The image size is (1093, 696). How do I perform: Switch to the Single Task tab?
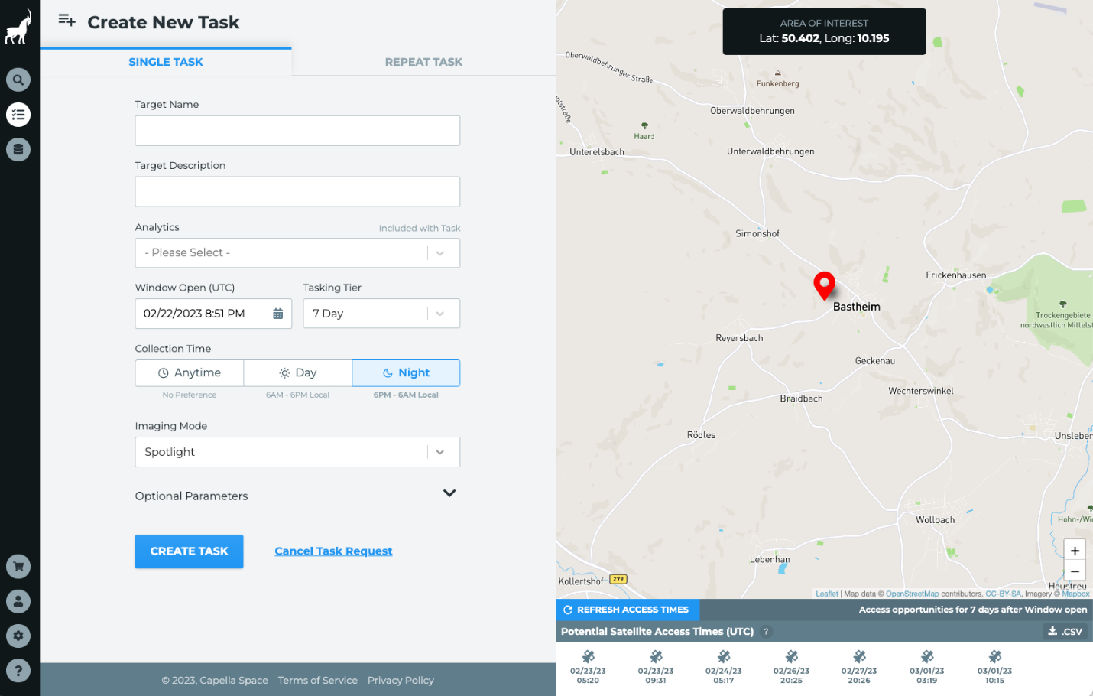click(x=166, y=62)
